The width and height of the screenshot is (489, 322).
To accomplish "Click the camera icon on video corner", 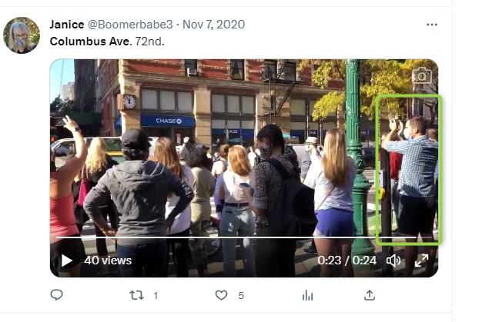I will pyautogui.click(x=422, y=75).
